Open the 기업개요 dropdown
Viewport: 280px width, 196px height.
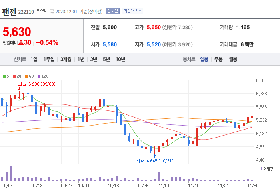(x=132, y=11)
